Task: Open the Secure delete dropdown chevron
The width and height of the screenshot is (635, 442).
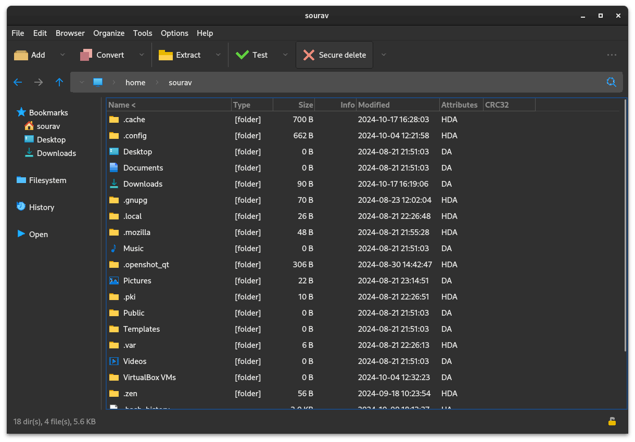Action: [x=384, y=55]
